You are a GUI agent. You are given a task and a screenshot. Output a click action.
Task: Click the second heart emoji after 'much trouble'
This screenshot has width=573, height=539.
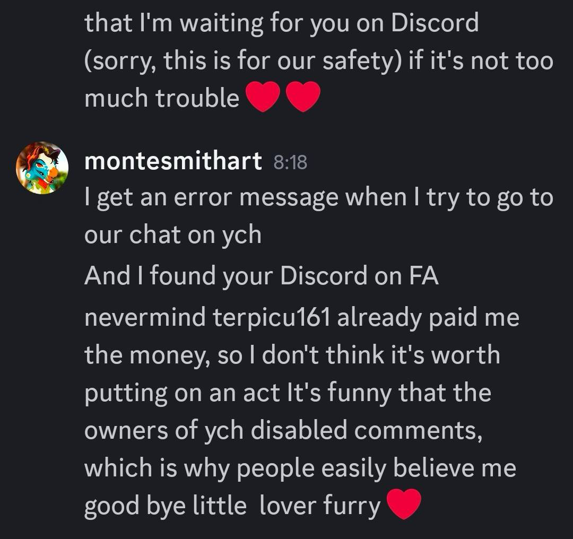(x=302, y=97)
